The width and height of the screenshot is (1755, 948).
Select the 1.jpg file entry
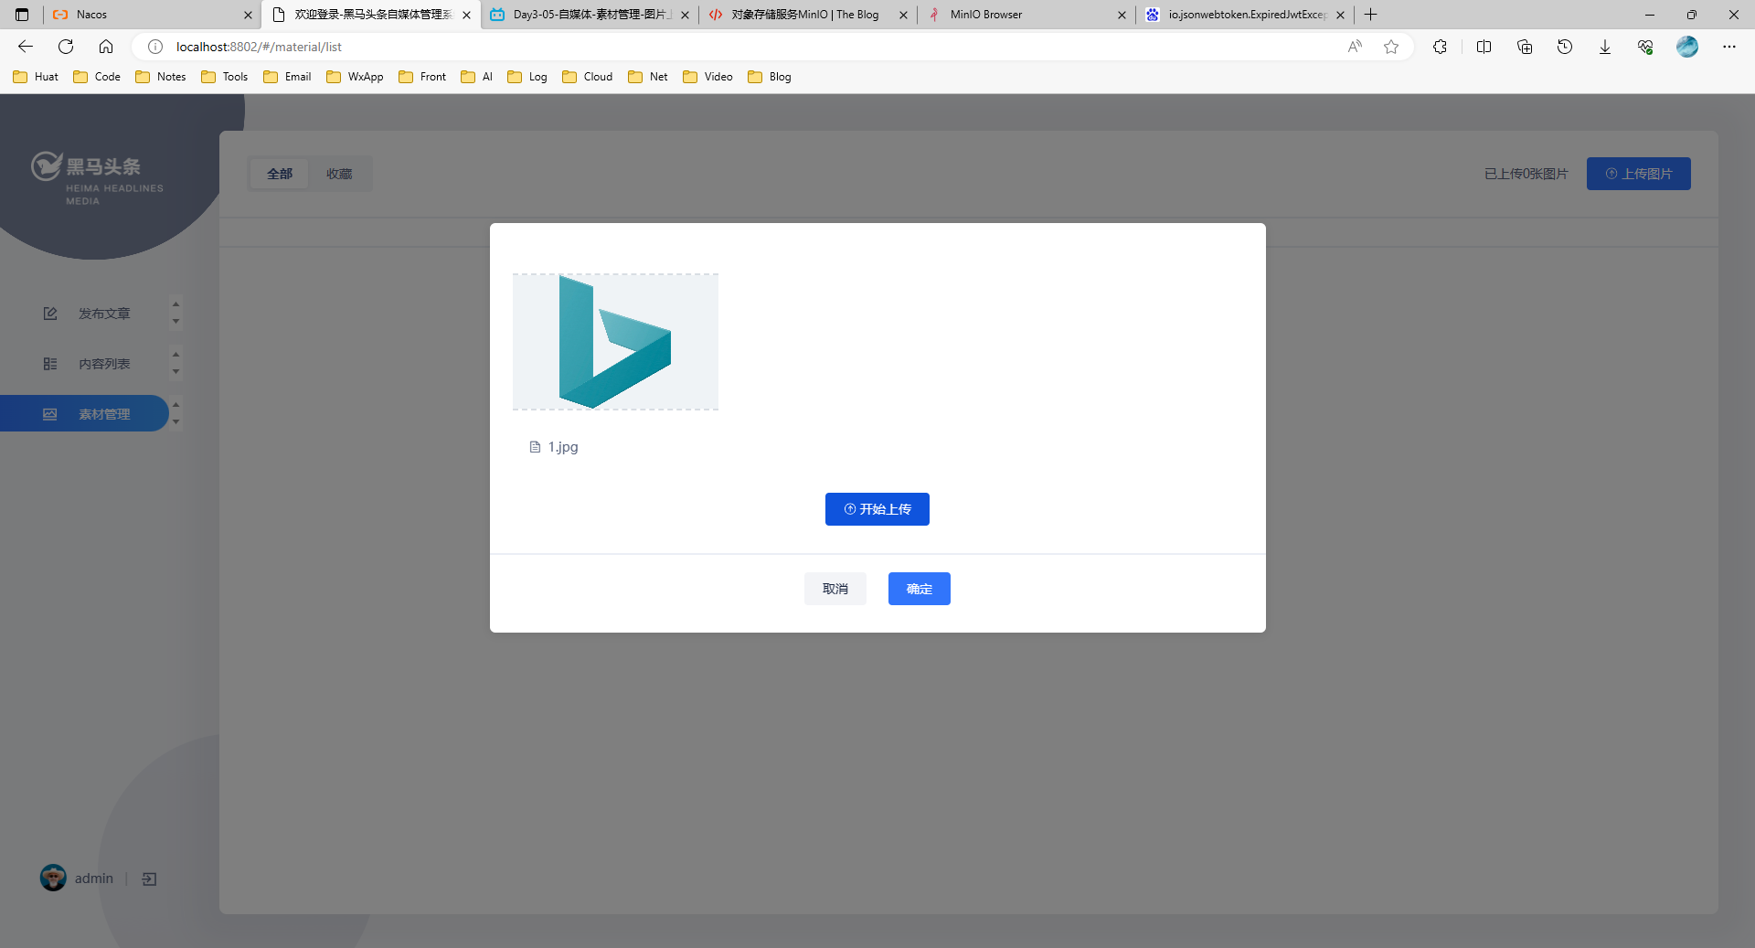tap(562, 447)
